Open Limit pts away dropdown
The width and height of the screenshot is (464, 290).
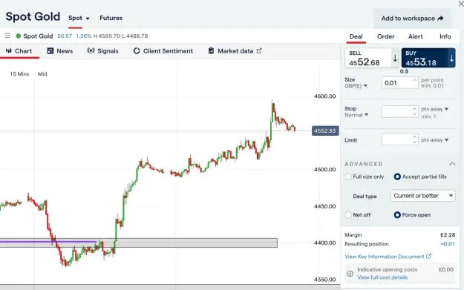pos(435,140)
